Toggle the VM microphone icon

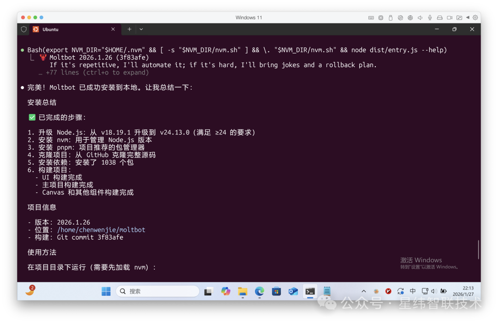[x=430, y=17]
